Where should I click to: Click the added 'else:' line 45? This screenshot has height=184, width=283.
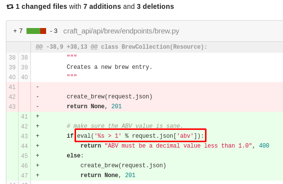(x=75, y=155)
